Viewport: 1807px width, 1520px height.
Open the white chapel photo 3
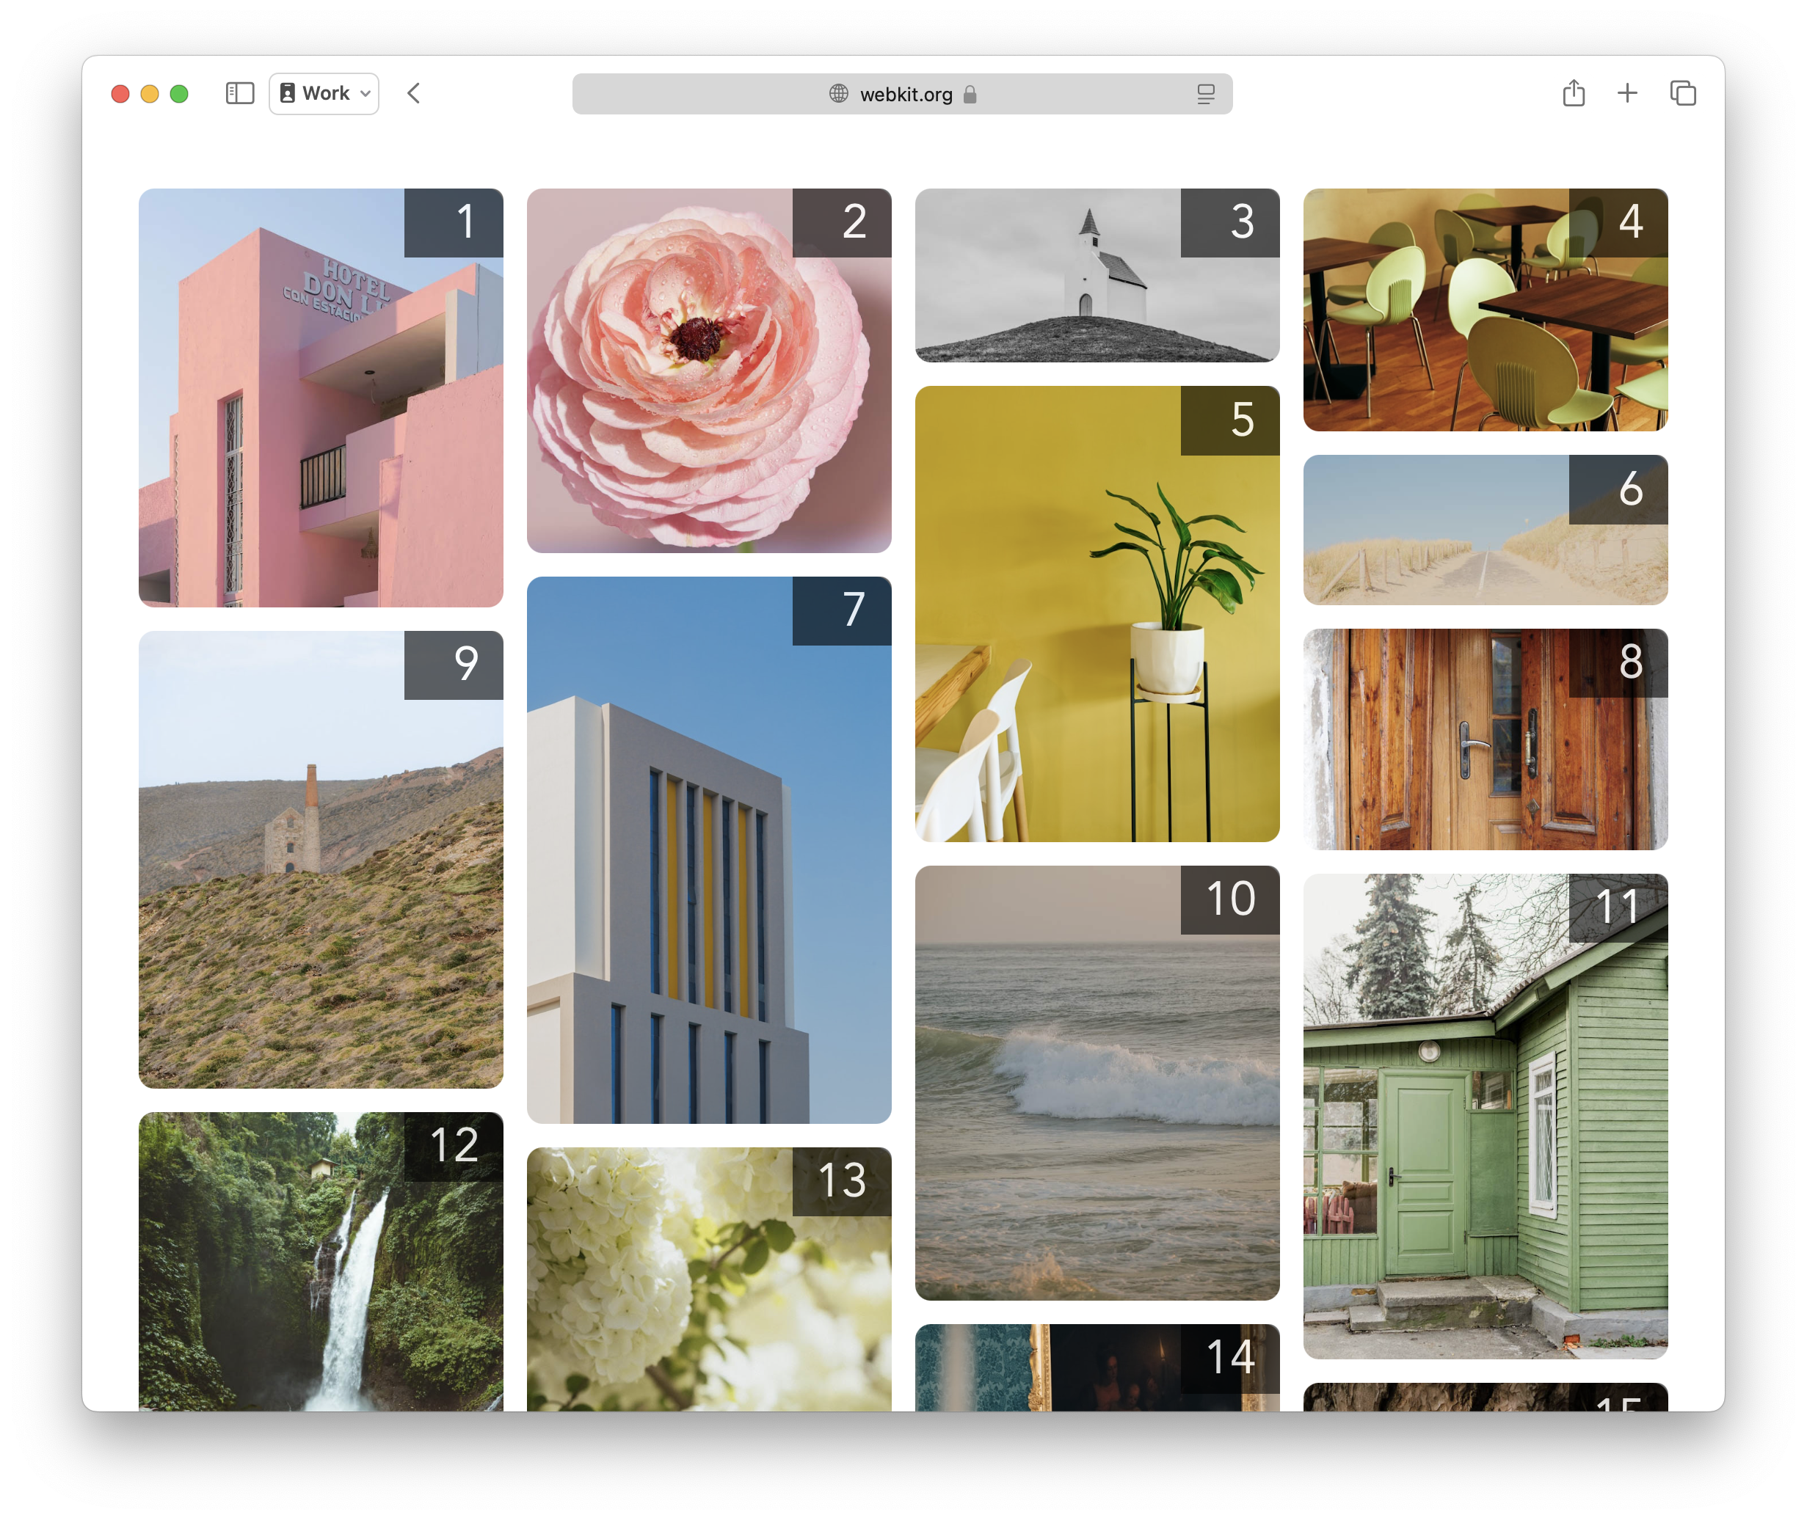(x=1097, y=276)
